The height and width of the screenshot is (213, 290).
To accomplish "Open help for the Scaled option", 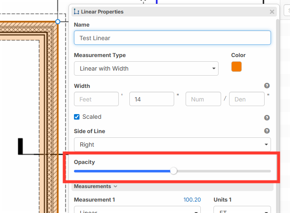I will 267,118.
